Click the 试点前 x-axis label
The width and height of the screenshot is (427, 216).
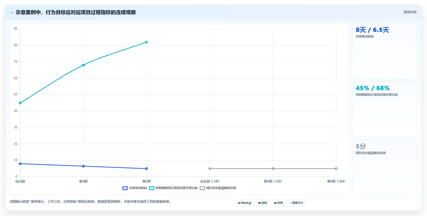pos(20,181)
